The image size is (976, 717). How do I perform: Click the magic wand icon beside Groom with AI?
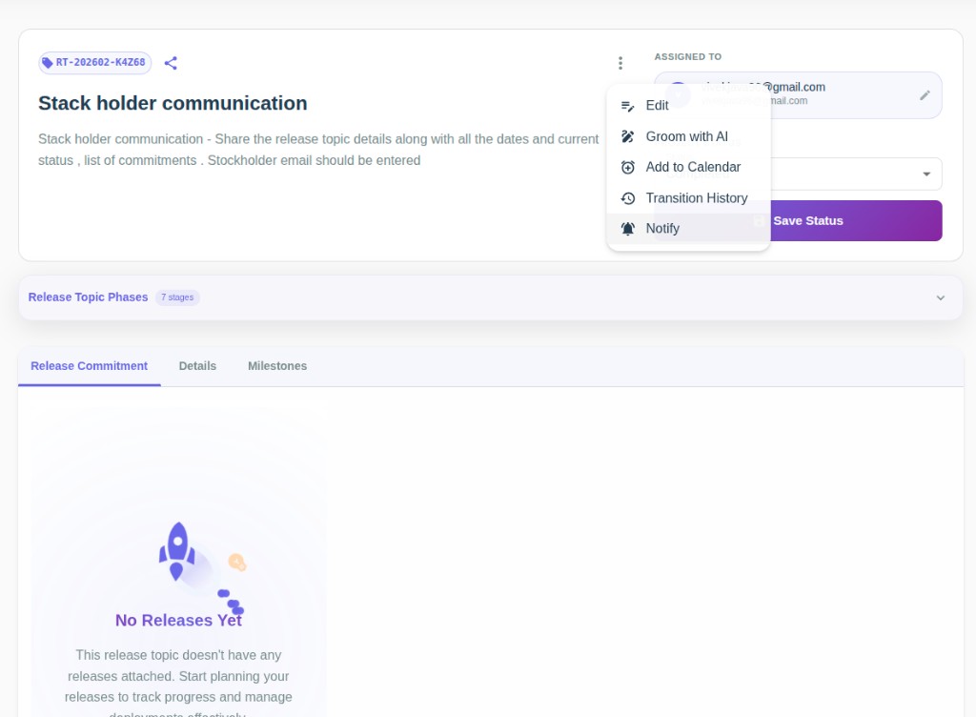point(627,136)
